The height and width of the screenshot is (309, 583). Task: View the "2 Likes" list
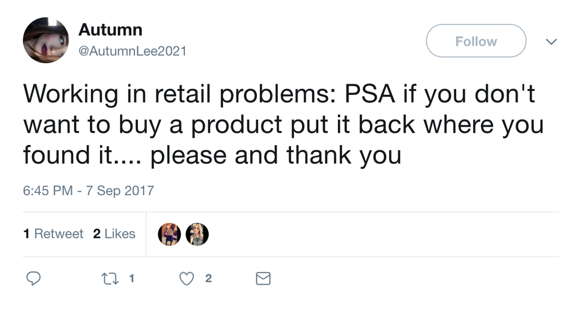(114, 234)
